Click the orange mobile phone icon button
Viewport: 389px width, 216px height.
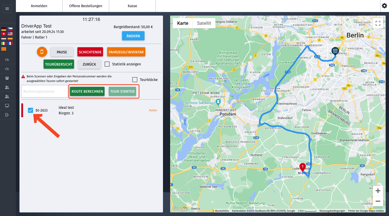point(42,52)
